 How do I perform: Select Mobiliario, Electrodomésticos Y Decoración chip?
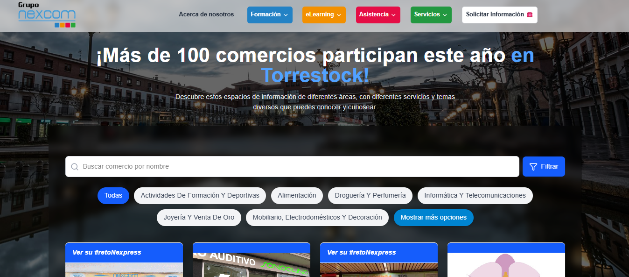tap(317, 217)
